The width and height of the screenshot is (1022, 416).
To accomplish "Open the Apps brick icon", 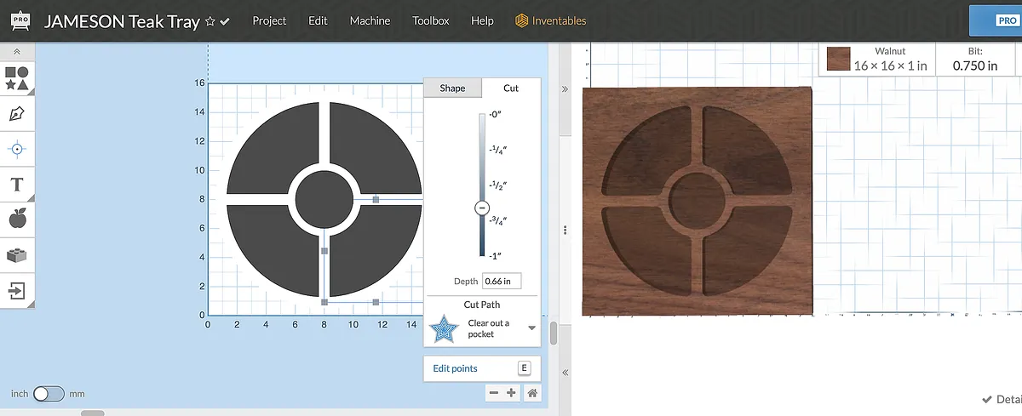I will 17,254.
